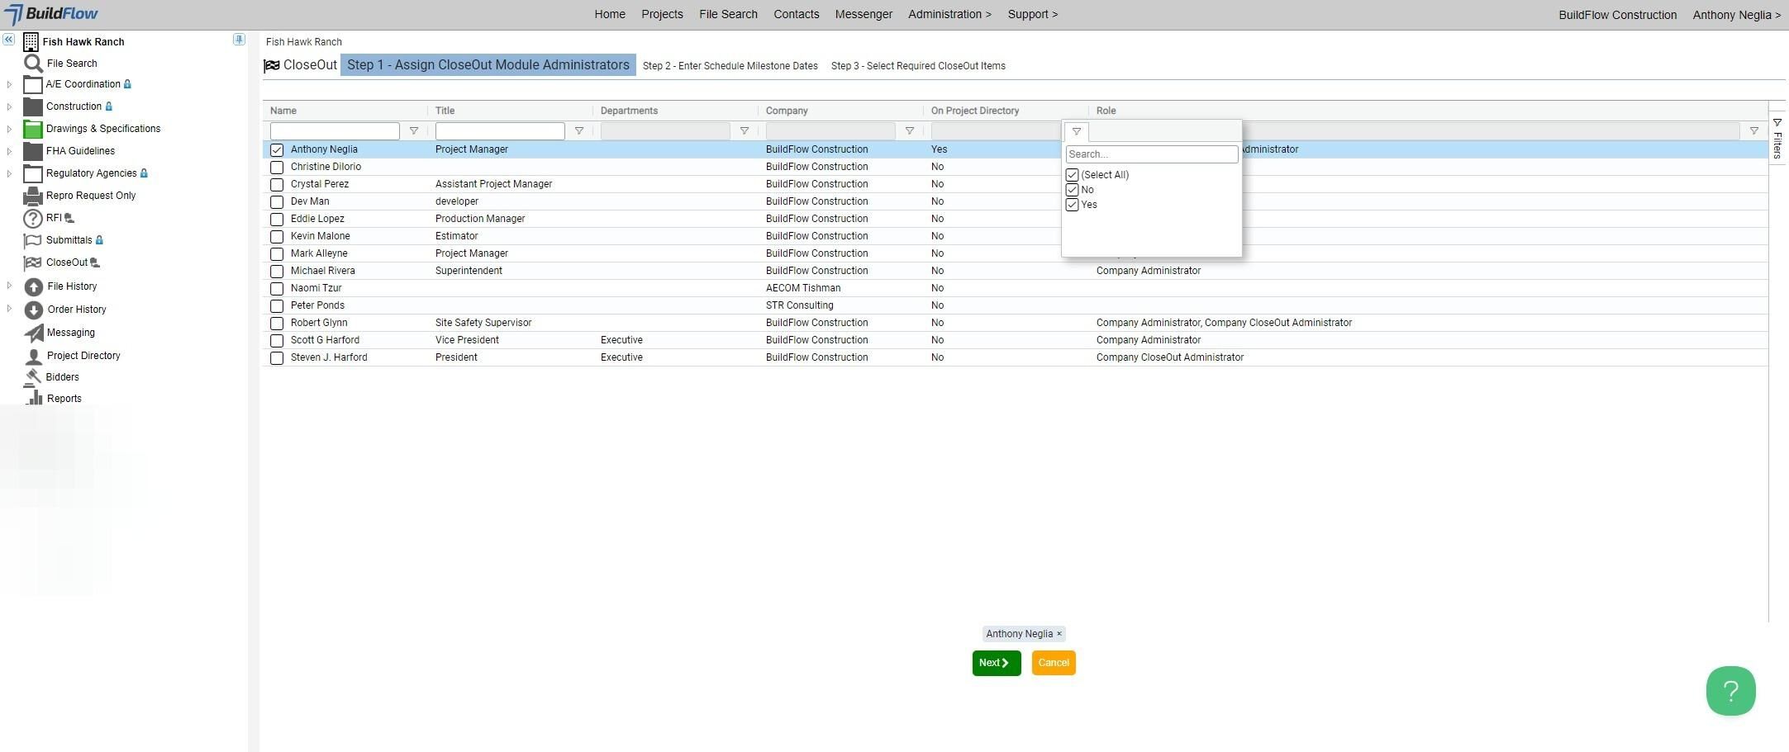Open the Company column filter icon

[x=910, y=131]
